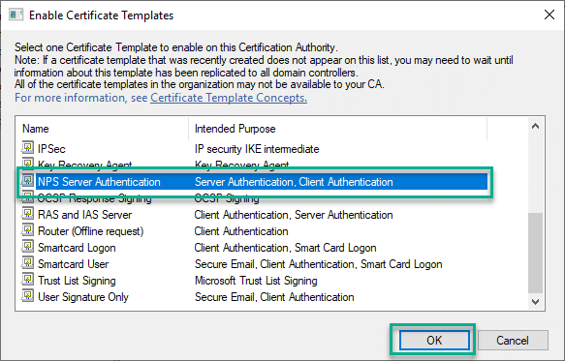
Task: Click the Trust List Signing template icon
Action: 27,280
